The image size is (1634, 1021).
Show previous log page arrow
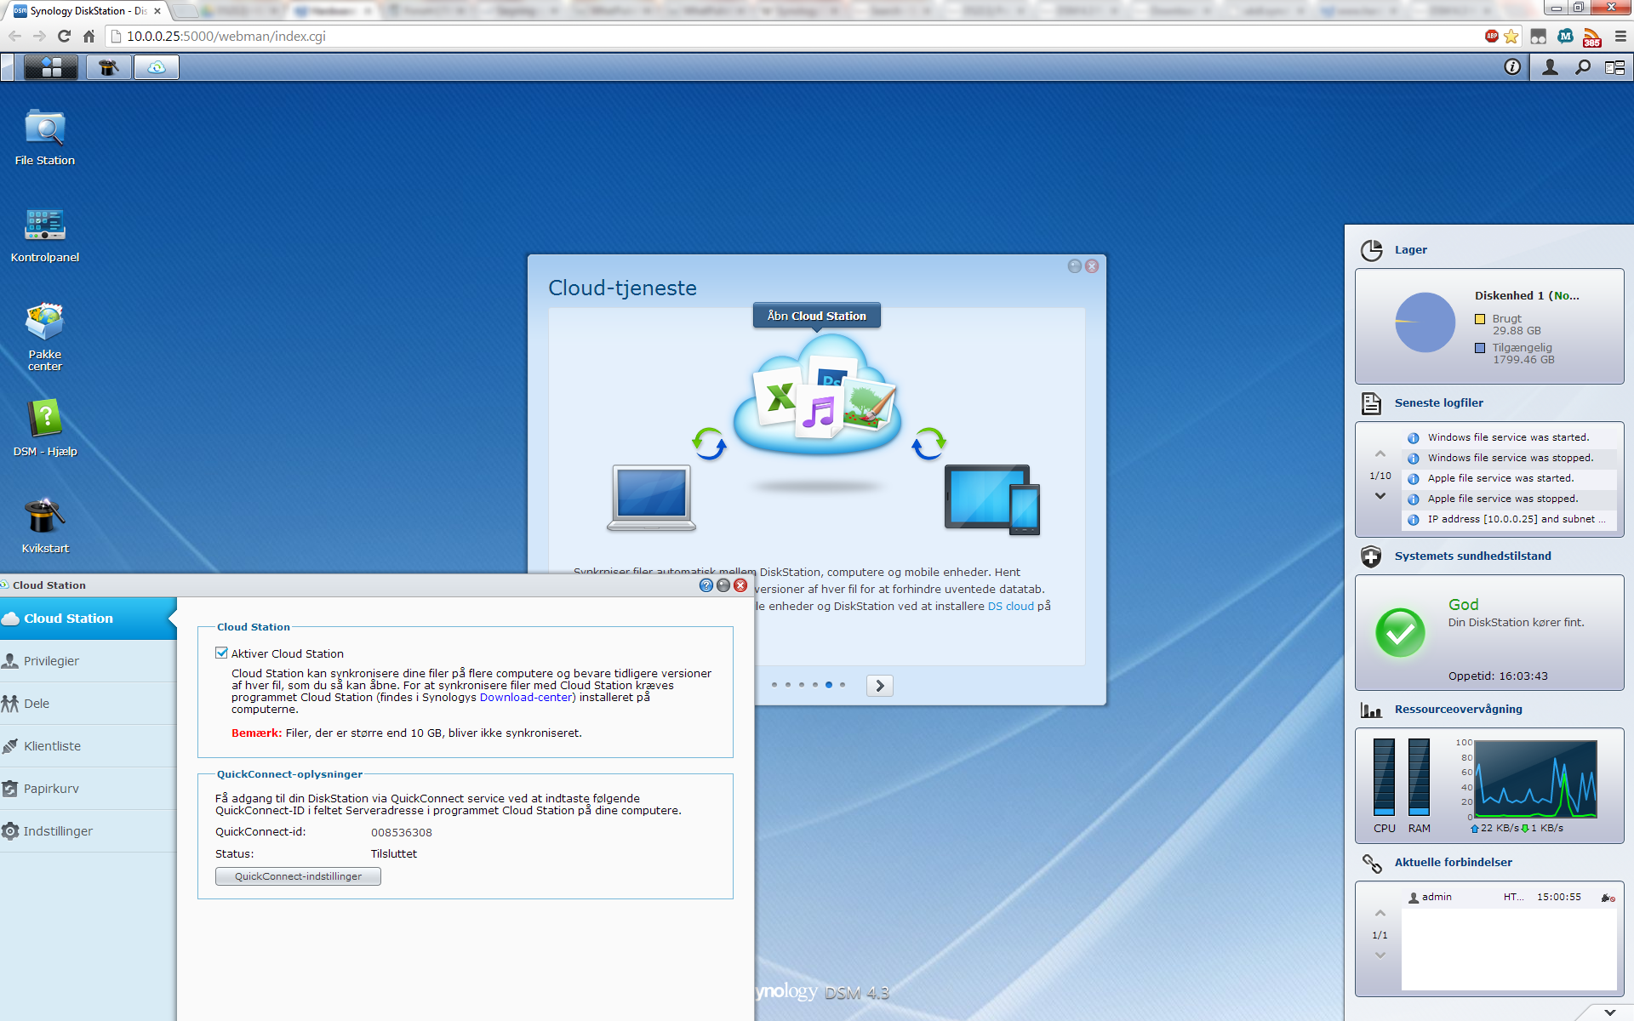click(x=1380, y=454)
